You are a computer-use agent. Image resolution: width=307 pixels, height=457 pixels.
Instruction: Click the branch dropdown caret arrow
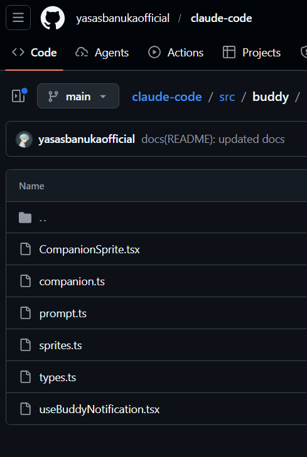point(103,96)
